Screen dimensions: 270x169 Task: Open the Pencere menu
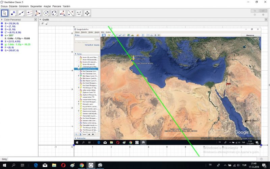[57, 6]
